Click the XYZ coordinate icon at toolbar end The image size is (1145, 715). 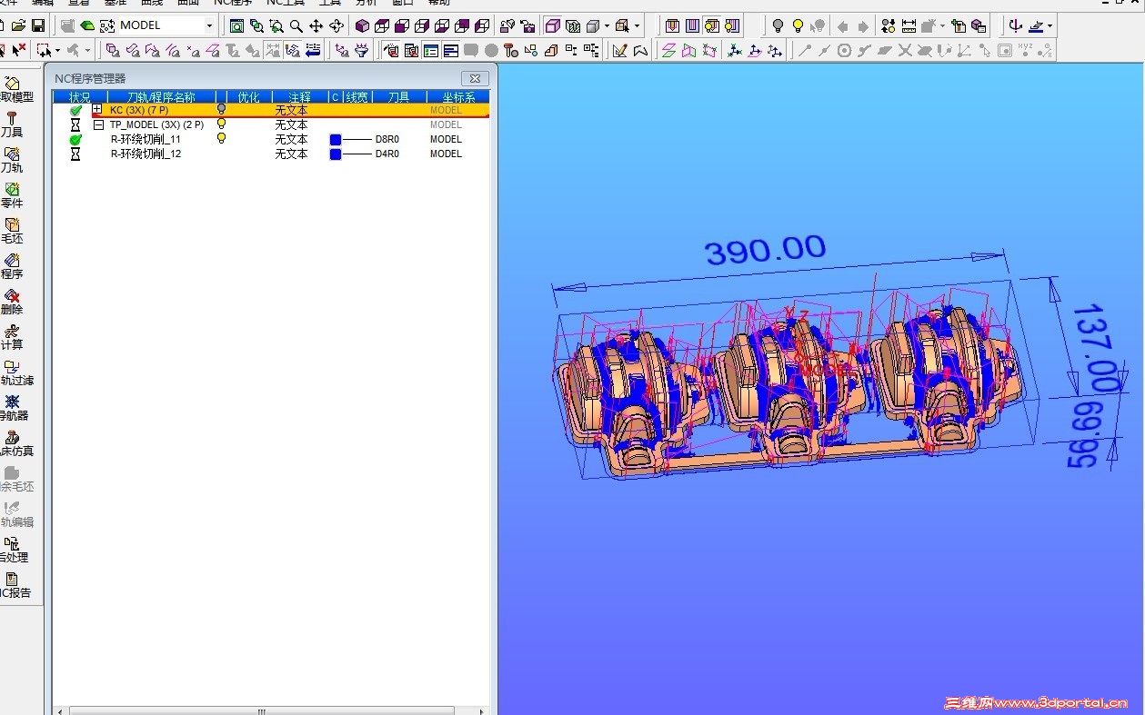pyautogui.click(x=1026, y=50)
